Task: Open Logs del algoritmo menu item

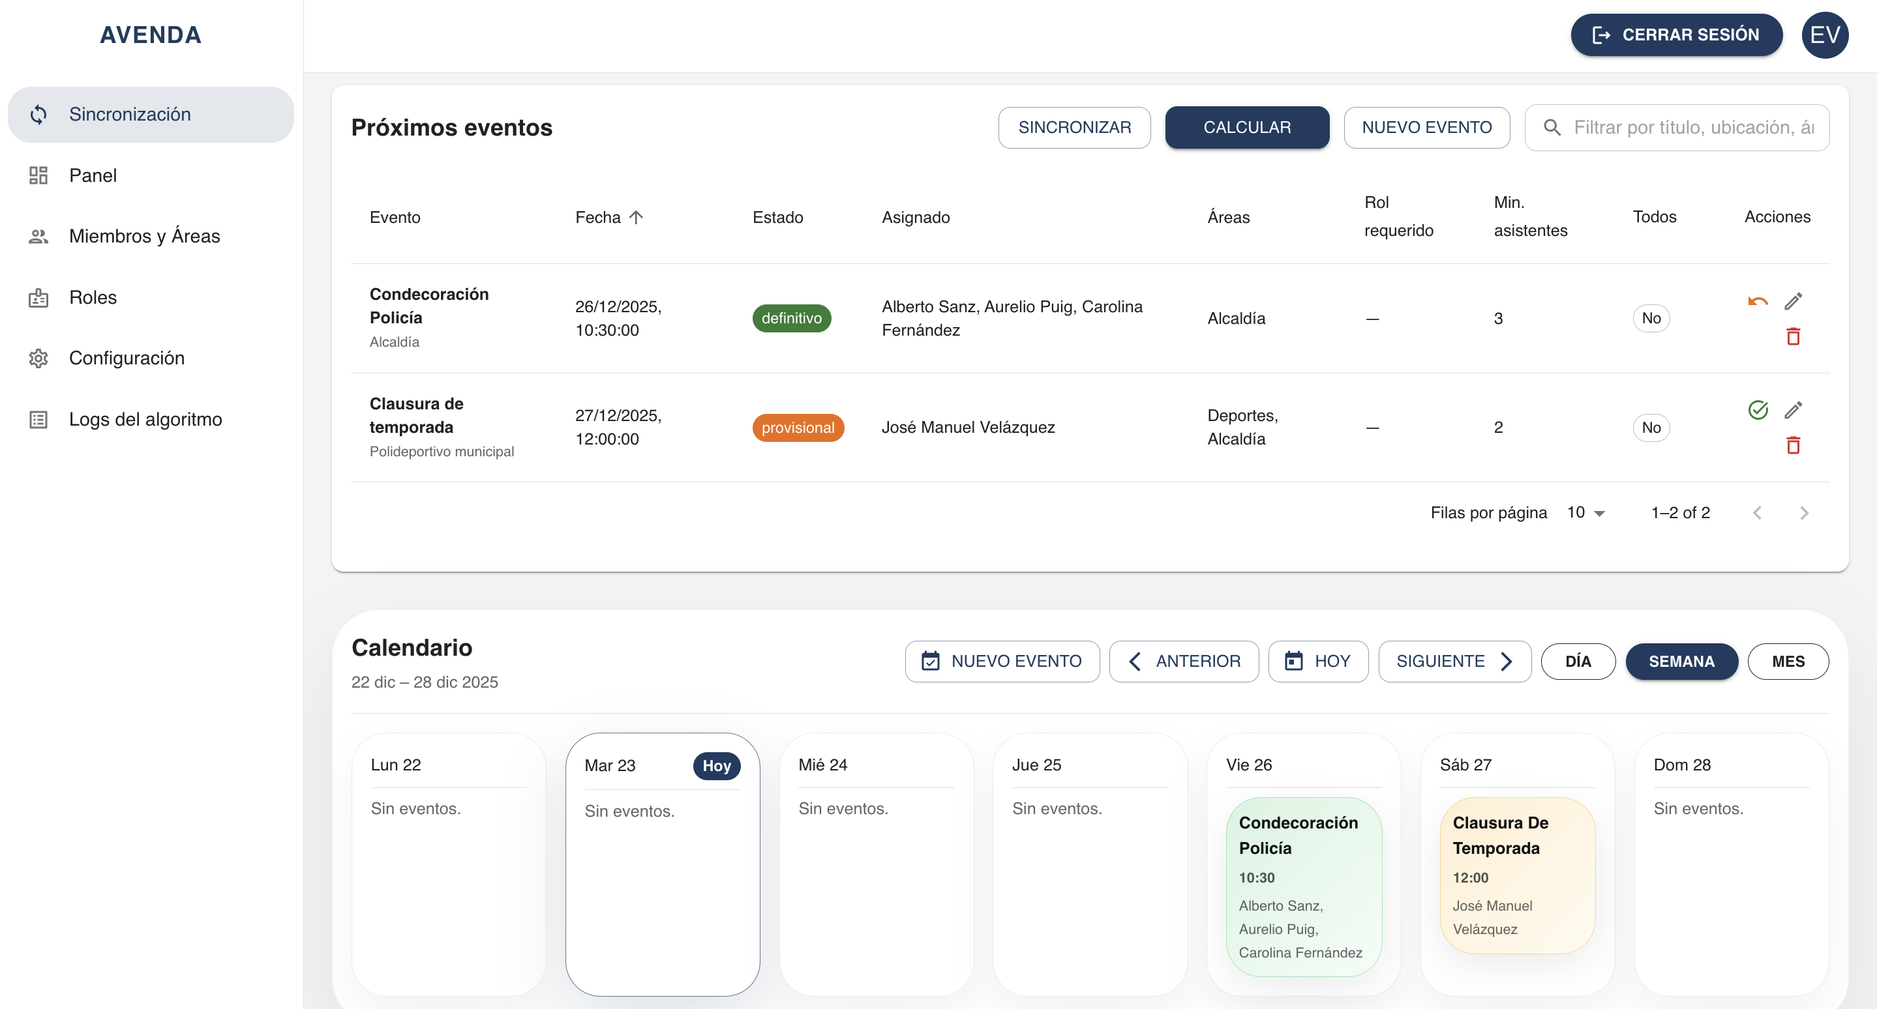Action: 145,419
